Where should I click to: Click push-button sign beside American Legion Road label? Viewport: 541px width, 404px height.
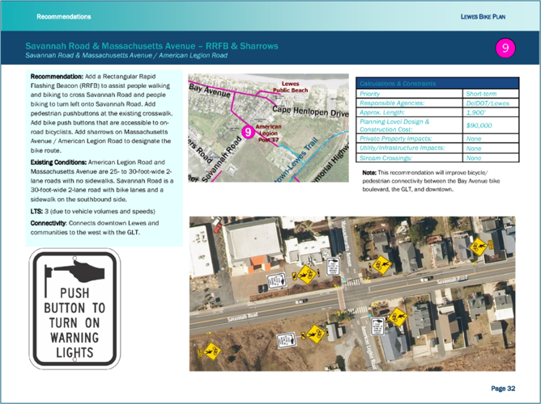coord(377,326)
